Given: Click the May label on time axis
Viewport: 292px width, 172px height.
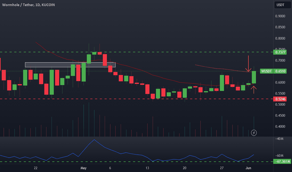Looking at the screenshot, I should 83,168.
